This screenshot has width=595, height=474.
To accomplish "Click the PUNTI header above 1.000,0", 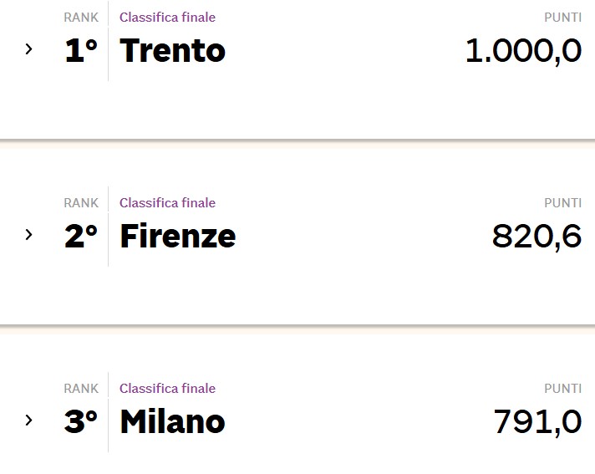I will click(562, 18).
